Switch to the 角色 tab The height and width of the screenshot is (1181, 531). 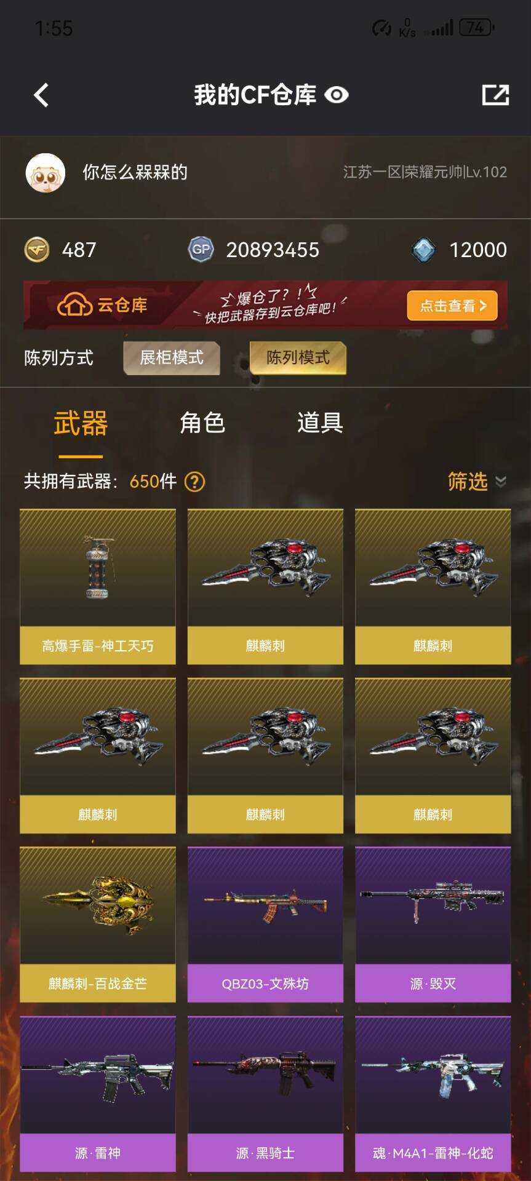(x=202, y=423)
